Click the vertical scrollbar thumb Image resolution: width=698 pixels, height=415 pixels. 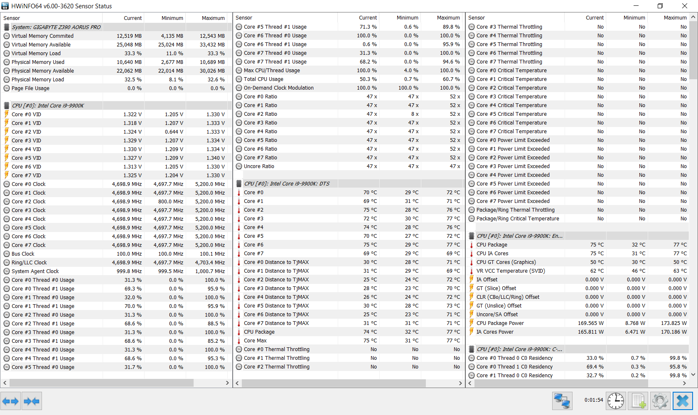[693, 50]
